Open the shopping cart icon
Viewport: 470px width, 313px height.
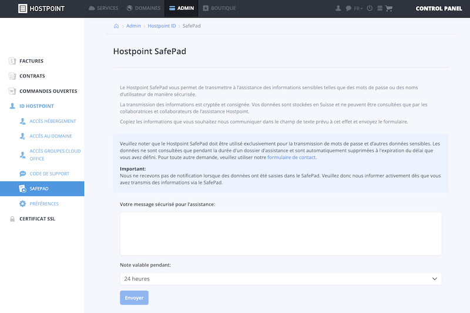click(x=389, y=8)
